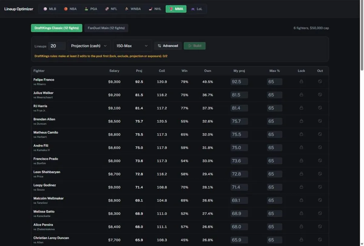Exclude Melissa Gatto from the pool
The image size is (364, 246).
tap(320, 213)
